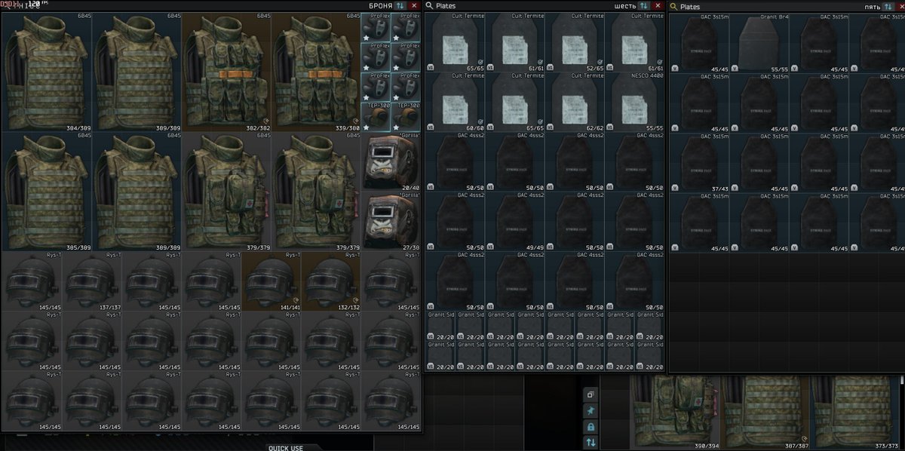Click the stash sort arrows icon below the lock
The width and height of the screenshot is (905, 451).
[591, 443]
